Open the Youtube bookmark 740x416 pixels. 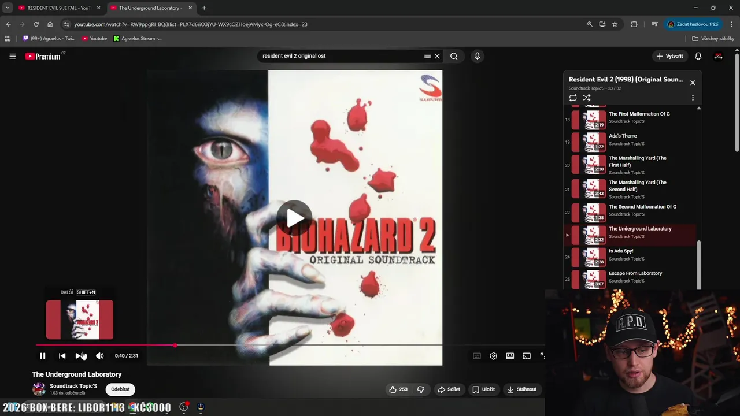pos(94,39)
